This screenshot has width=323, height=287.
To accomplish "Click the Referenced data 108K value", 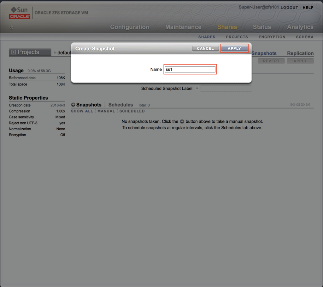I will (61, 78).
